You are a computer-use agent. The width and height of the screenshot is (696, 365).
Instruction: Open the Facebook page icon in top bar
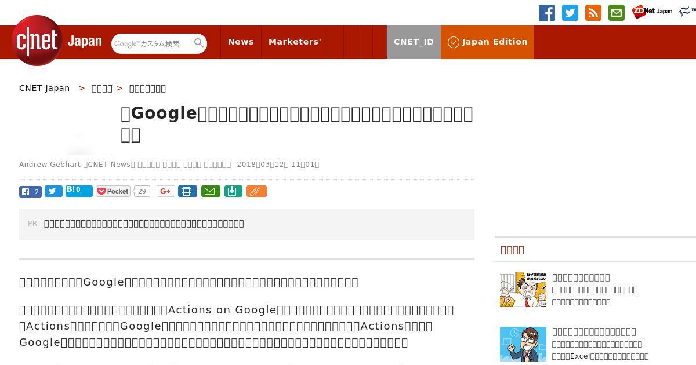point(547,13)
